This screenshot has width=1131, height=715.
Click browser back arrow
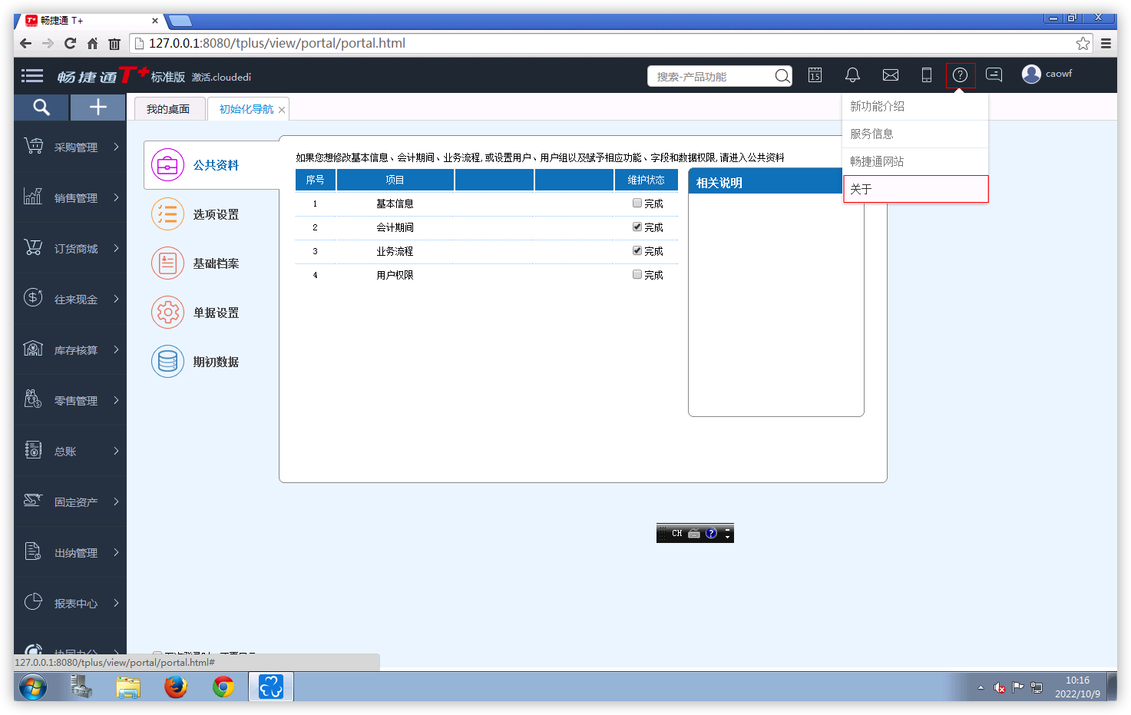[26, 44]
